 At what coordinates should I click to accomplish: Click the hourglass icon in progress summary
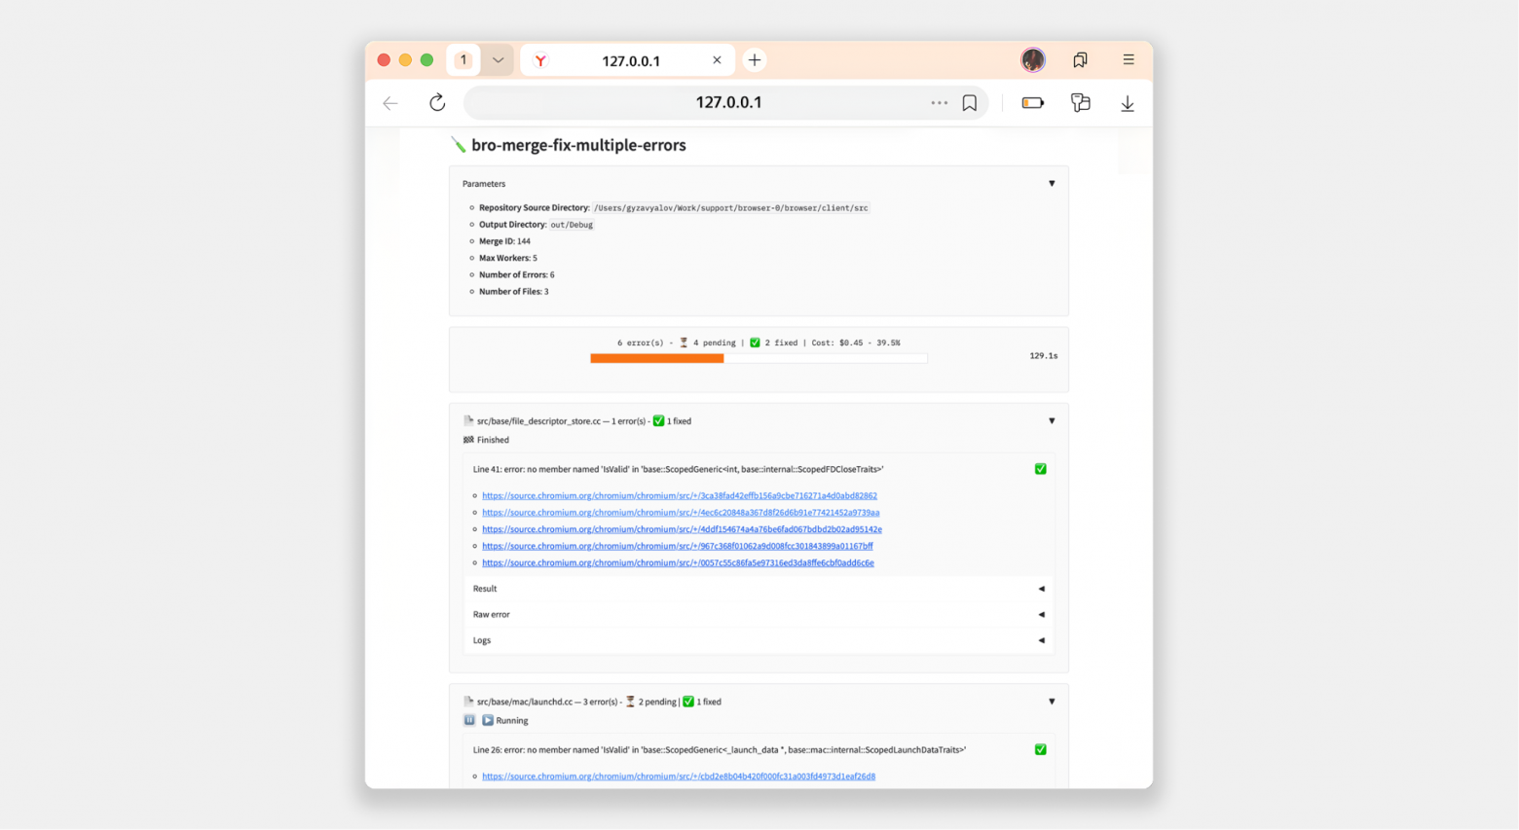coord(684,343)
